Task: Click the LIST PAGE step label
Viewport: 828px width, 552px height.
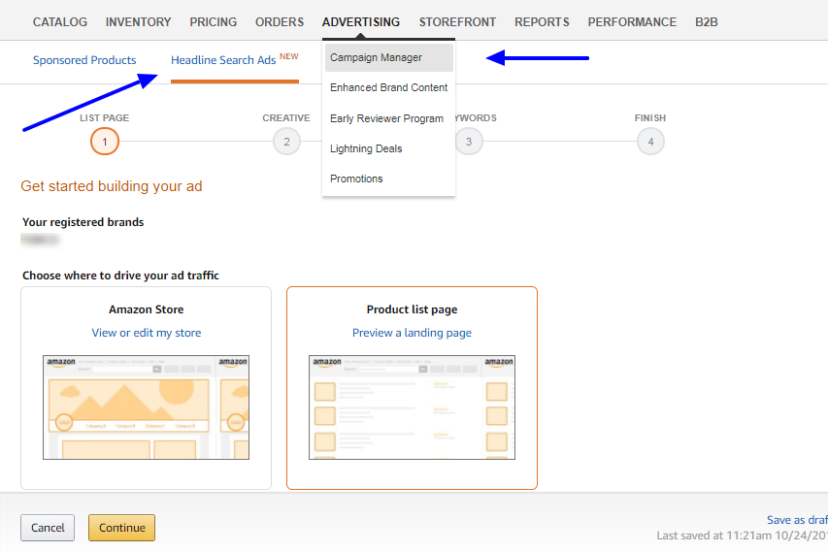Action: [105, 118]
